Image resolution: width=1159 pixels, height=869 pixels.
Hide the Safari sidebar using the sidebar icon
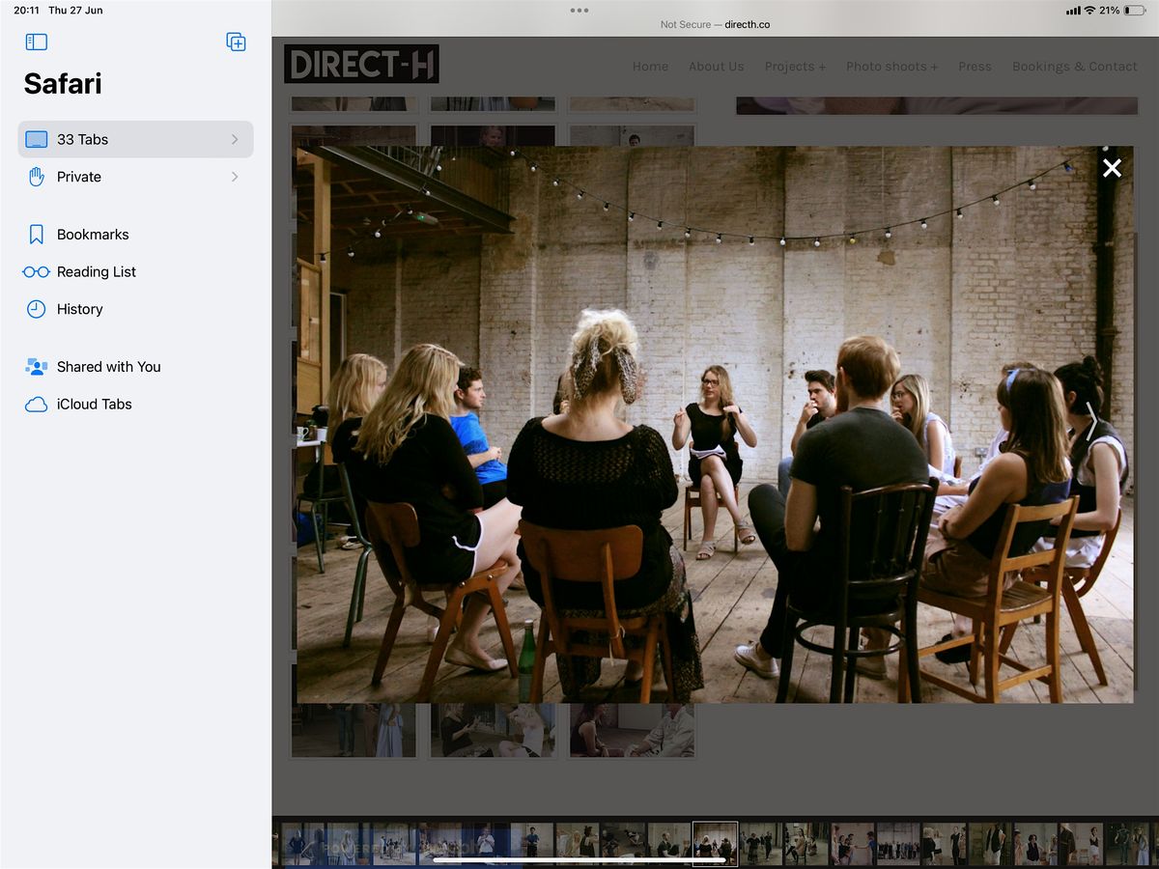pos(37,42)
